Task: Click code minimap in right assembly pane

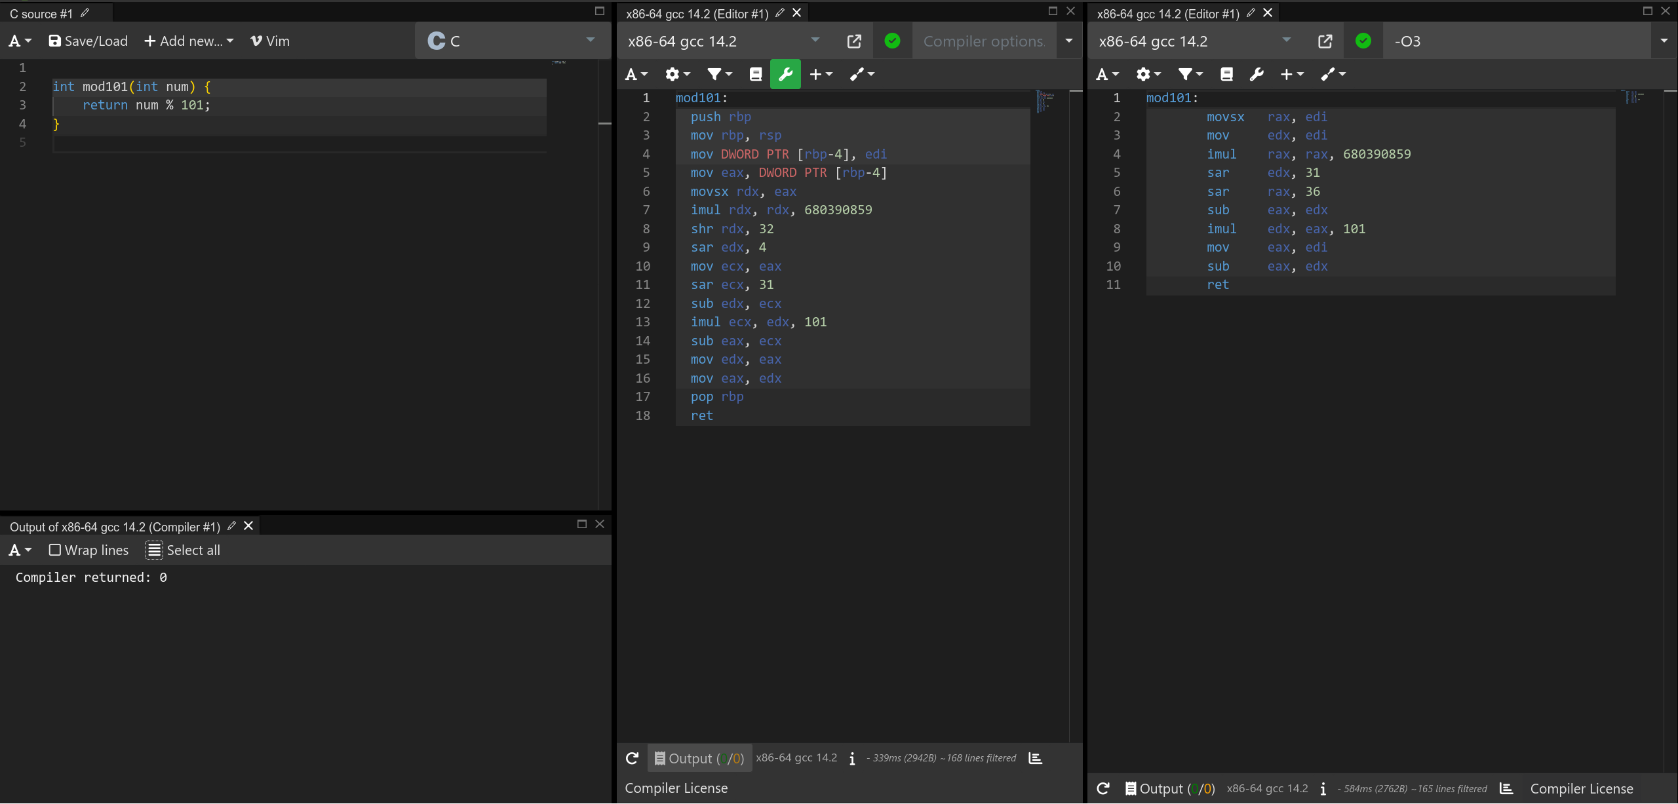Action: [1634, 97]
